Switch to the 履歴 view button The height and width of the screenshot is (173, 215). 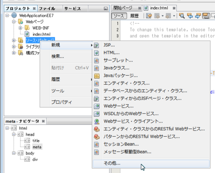click(x=134, y=16)
